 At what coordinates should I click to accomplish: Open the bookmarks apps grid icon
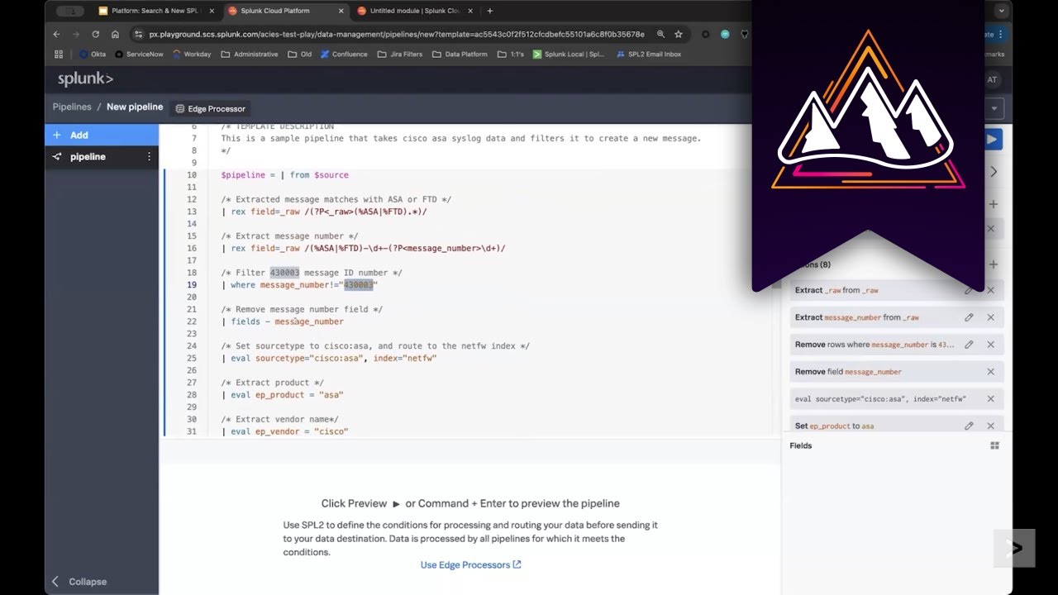[x=59, y=55]
